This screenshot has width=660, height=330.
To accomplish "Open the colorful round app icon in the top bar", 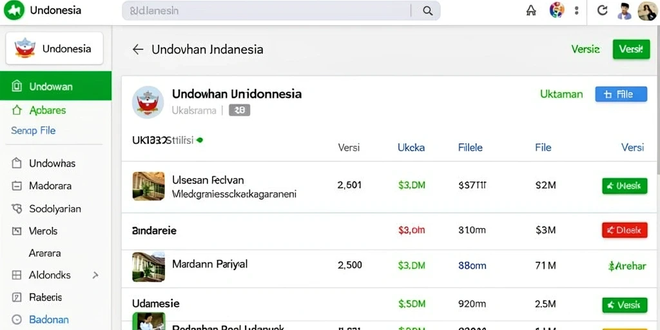I will click(x=557, y=10).
